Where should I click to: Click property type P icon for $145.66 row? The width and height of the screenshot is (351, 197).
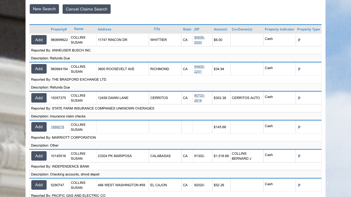click(299, 127)
